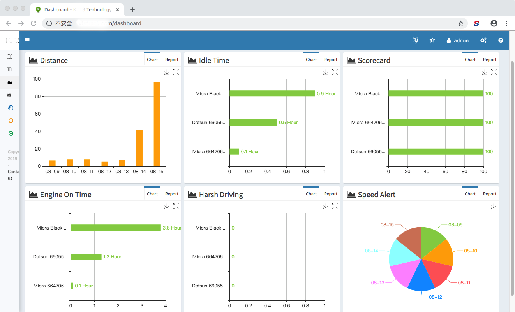Image resolution: width=515 pixels, height=312 pixels.
Task: Click the green arrow circle sidebar icon
Action: pyautogui.click(x=11, y=133)
